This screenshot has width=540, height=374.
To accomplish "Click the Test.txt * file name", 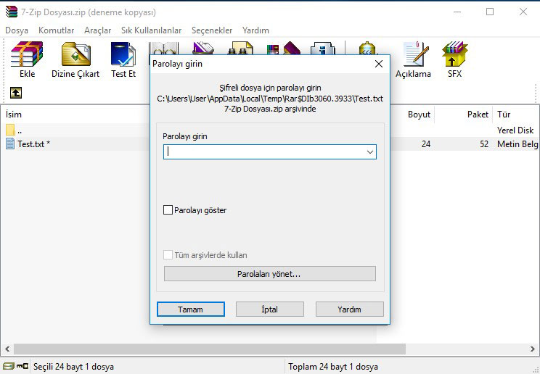I will [33, 144].
